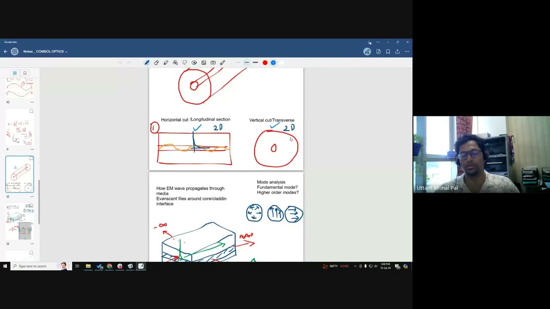
Task: Open options menu for page 12
Action: (32, 197)
